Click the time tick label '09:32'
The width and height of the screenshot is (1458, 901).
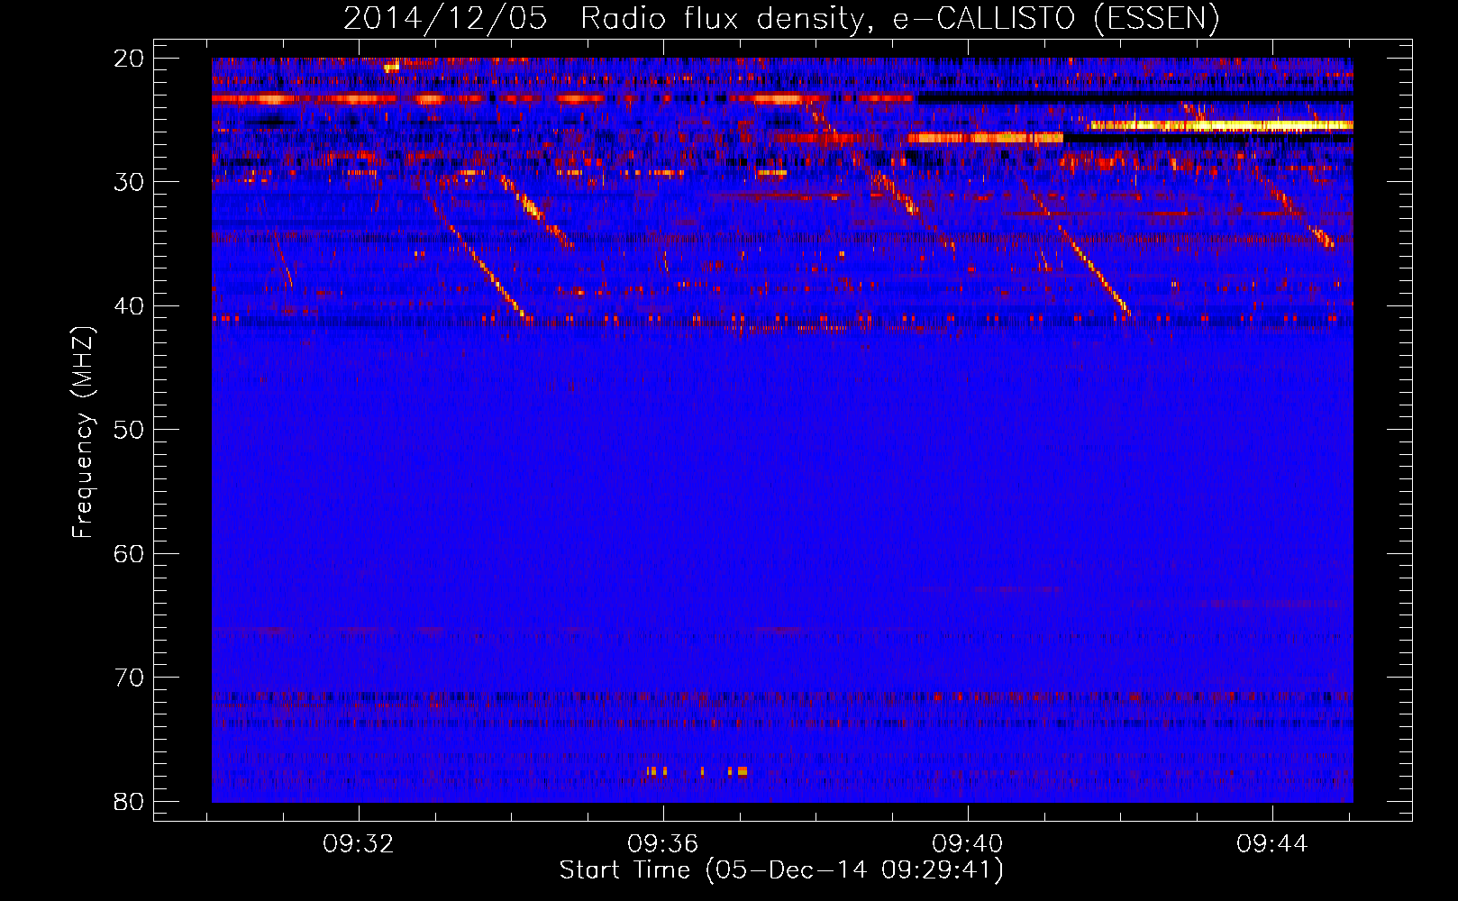click(359, 844)
